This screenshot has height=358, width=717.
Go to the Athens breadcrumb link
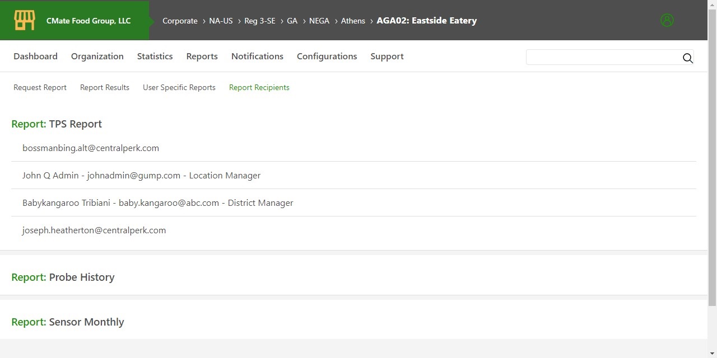point(353,21)
